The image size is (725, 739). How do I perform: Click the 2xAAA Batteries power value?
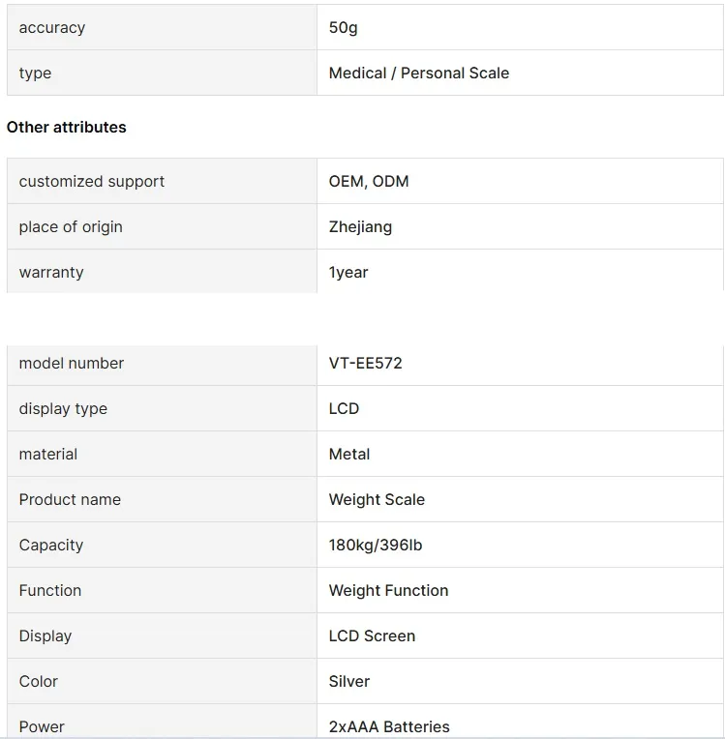coord(389,726)
